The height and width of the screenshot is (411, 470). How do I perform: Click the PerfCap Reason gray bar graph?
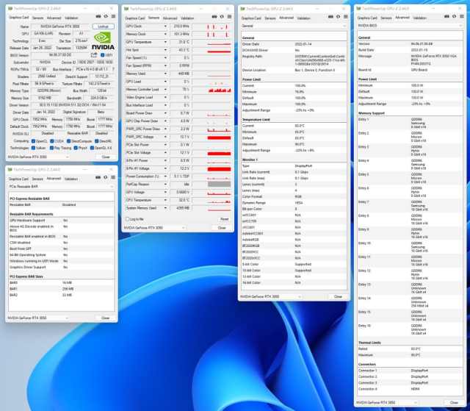point(219,185)
